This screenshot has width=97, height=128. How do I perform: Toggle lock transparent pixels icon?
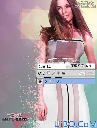coord(49,73)
